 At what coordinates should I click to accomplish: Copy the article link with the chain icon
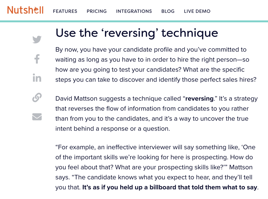click(37, 97)
